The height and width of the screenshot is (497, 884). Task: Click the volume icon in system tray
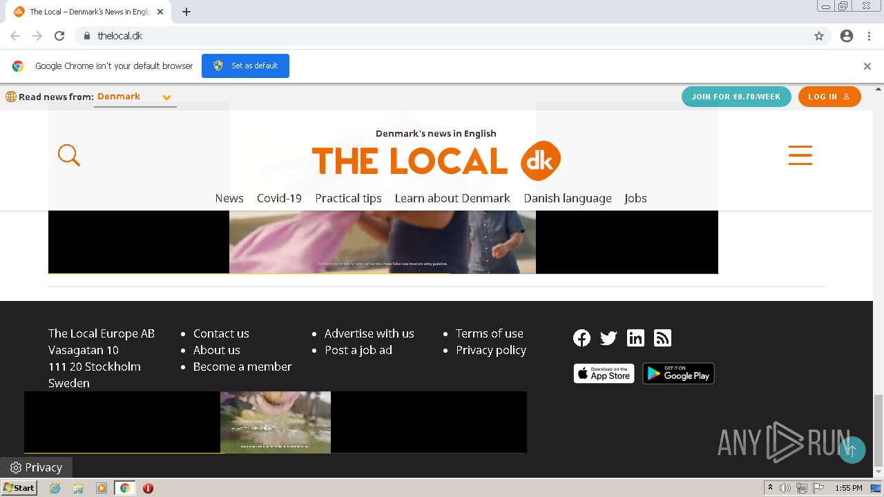point(785,488)
